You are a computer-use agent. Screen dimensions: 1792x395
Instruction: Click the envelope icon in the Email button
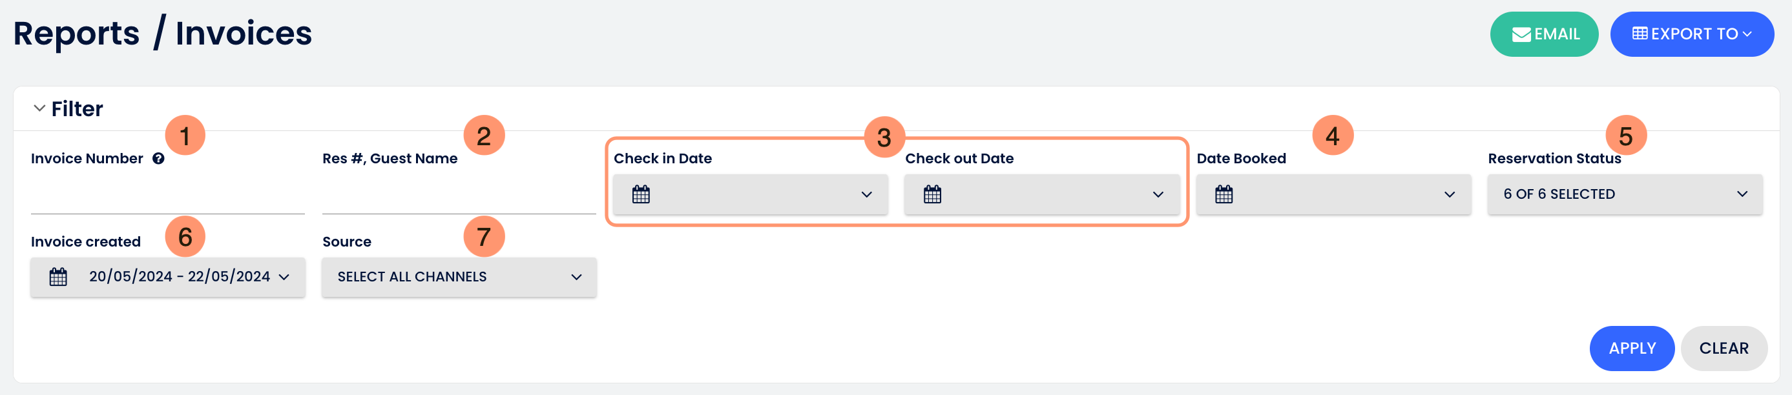tap(1521, 34)
